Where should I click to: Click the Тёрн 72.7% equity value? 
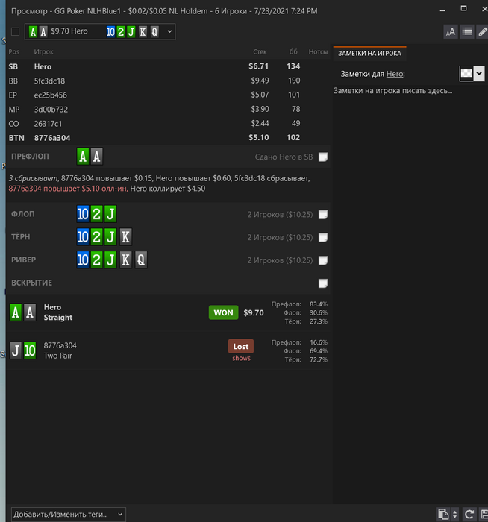pyautogui.click(x=319, y=360)
